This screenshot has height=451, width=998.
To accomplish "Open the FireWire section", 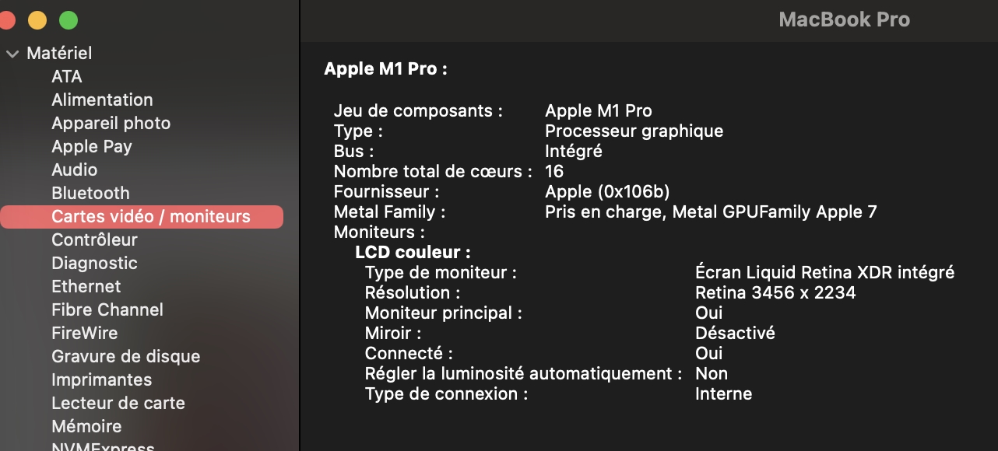I will 85,333.
